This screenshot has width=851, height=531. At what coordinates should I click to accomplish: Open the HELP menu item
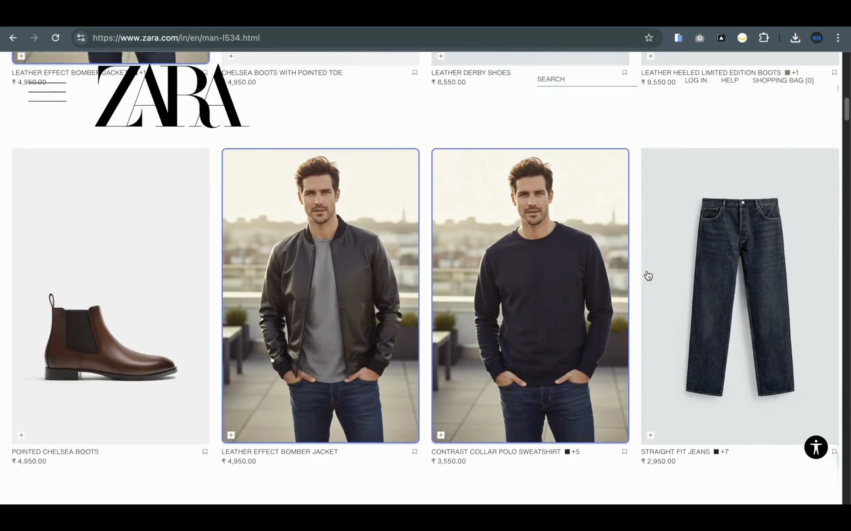pyautogui.click(x=730, y=81)
